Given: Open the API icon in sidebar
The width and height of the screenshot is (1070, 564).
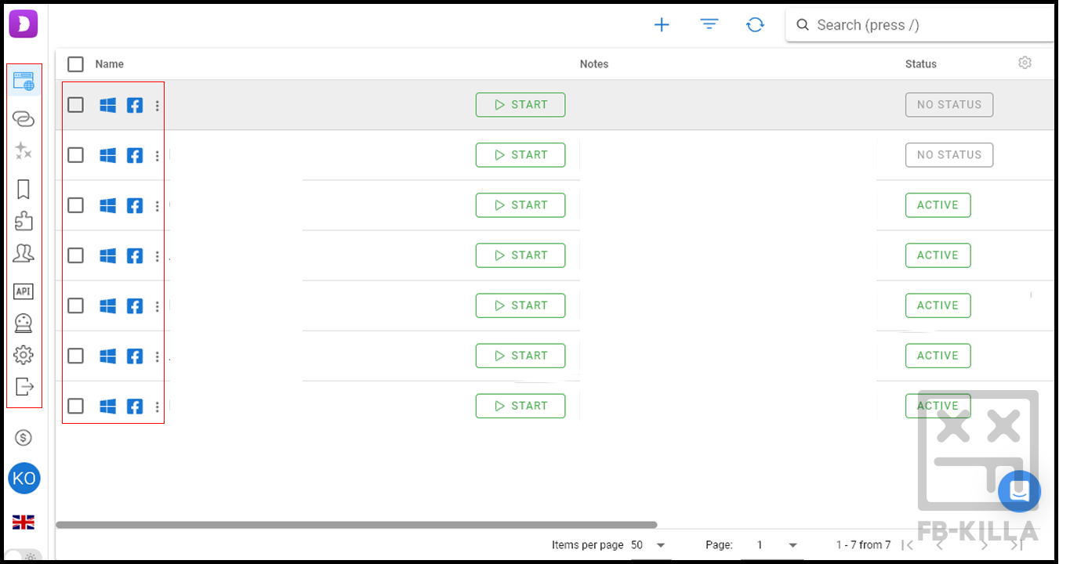Looking at the screenshot, I should point(24,291).
